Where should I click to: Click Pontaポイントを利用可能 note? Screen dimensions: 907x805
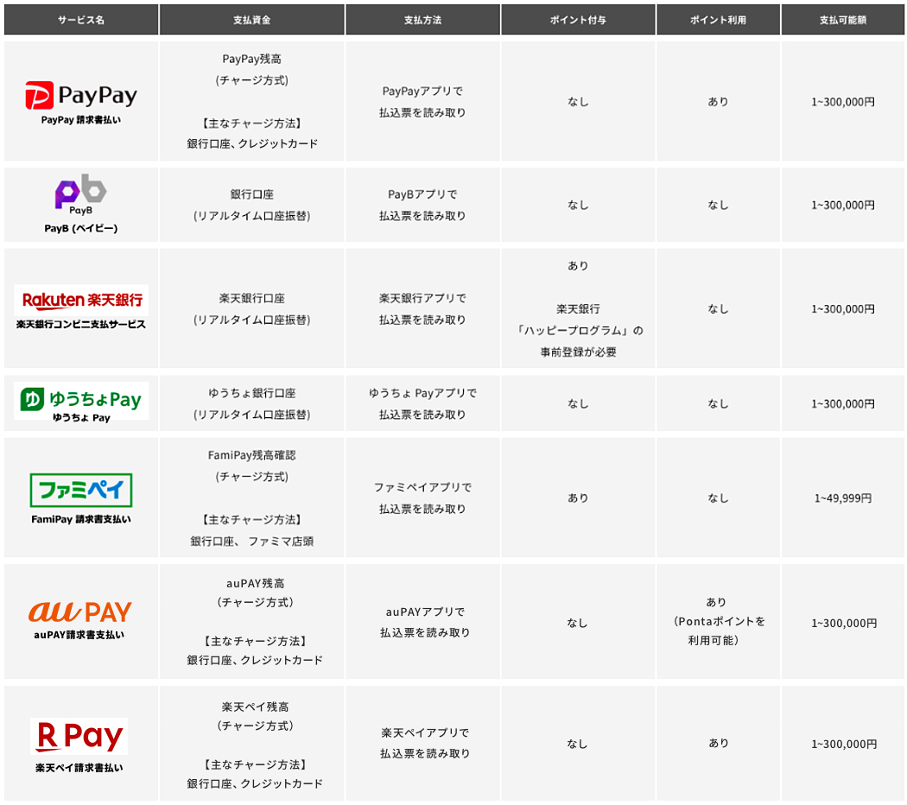tap(718, 631)
